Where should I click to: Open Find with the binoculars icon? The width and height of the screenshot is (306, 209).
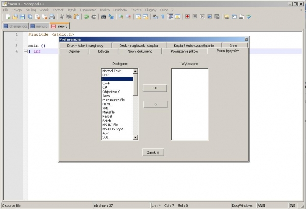(104, 17)
